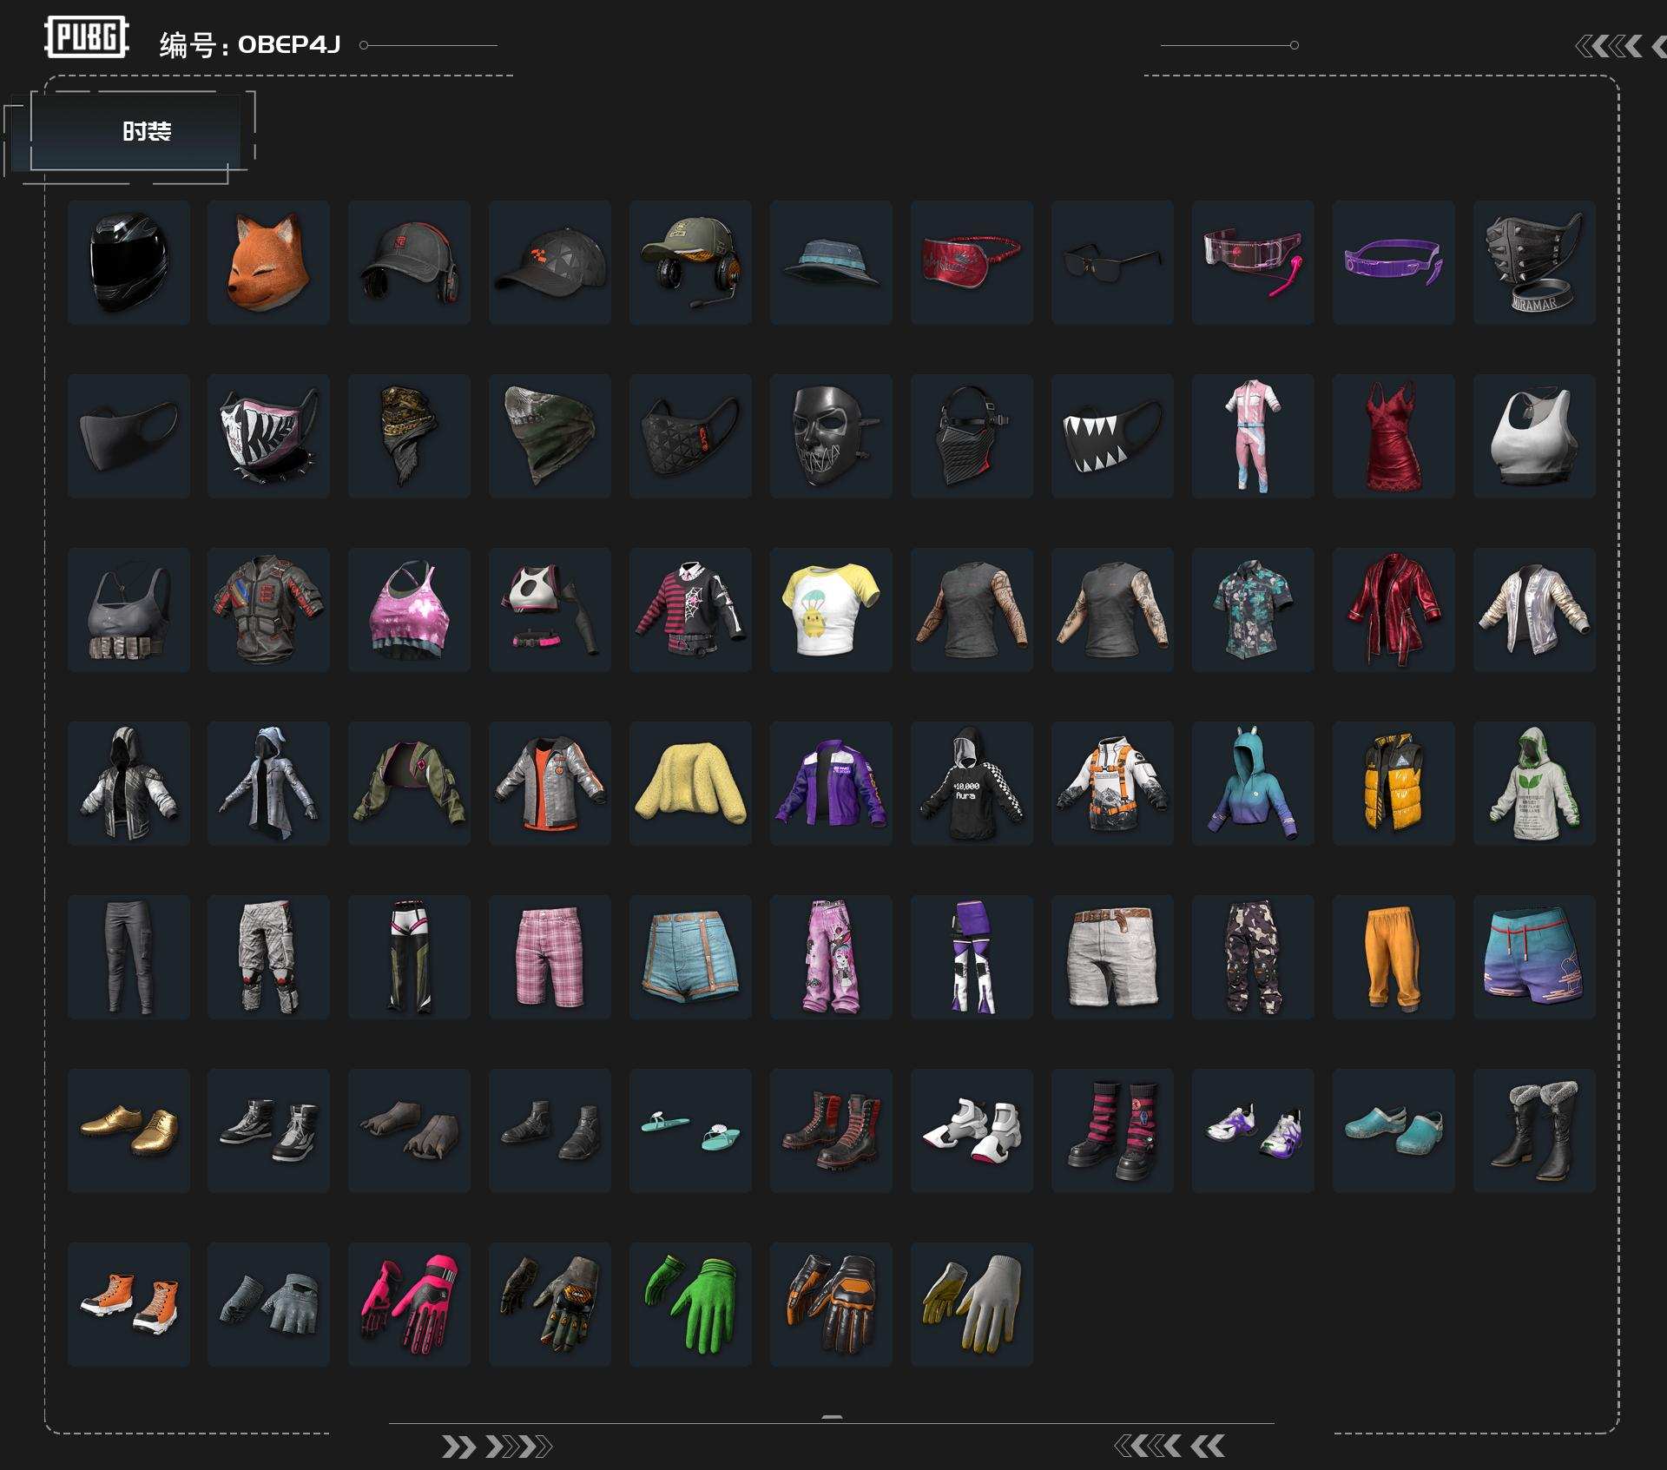Image resolution: width=1667 pixels, height=1470 pixels.
Task: Click the small handle at bottom center
Action: click(832, 1417)
